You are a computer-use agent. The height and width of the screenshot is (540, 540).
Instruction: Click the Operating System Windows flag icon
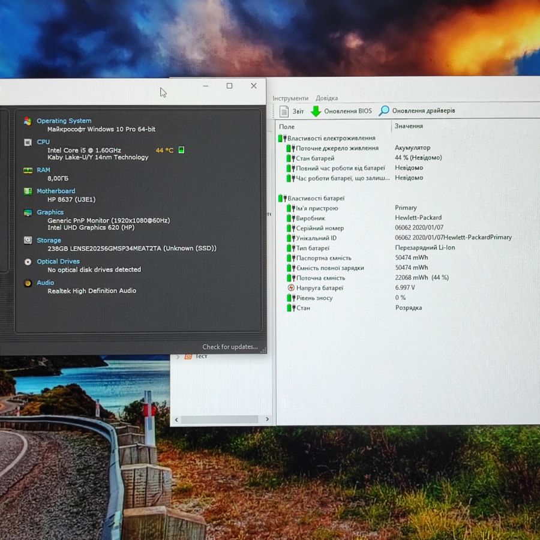(x=28, y=121)
